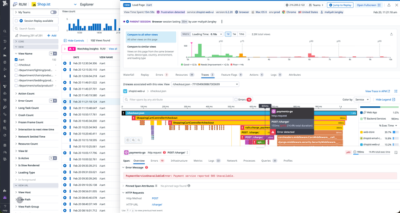Uncheck the /cart view name checkbox
Image resolution: width=400 pixels, height=213 pixels.
[16, 60]
